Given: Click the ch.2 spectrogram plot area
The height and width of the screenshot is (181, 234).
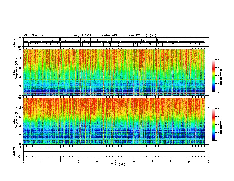Looking at the screenshot, I should click(114, 121).
